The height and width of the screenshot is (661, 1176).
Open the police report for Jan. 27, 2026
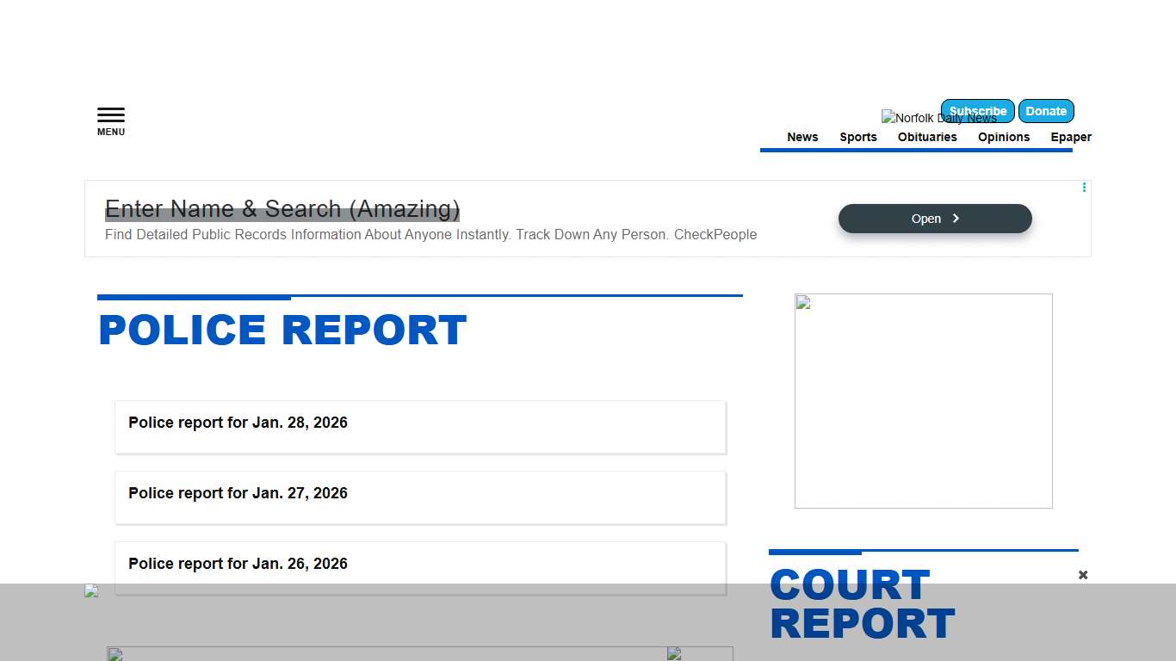(238, 493)
